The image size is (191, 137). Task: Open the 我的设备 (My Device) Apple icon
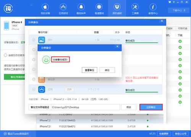[x=45, y=7]
